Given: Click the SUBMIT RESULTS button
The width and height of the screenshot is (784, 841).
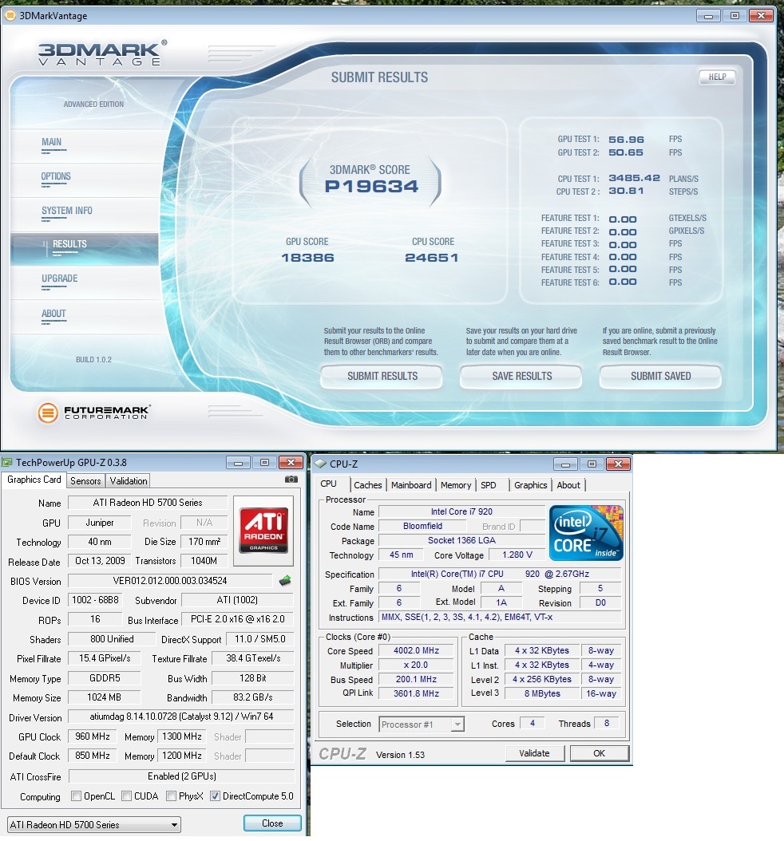Looking at the screenshot, I should coord(382,376).
